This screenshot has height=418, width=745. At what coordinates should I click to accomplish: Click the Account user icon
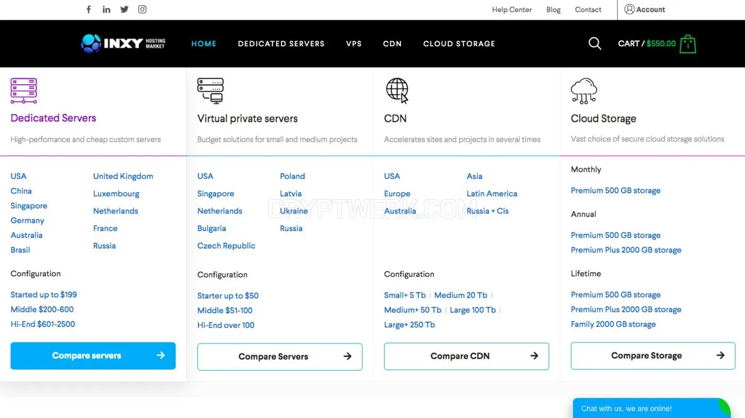tap(629, 9)
